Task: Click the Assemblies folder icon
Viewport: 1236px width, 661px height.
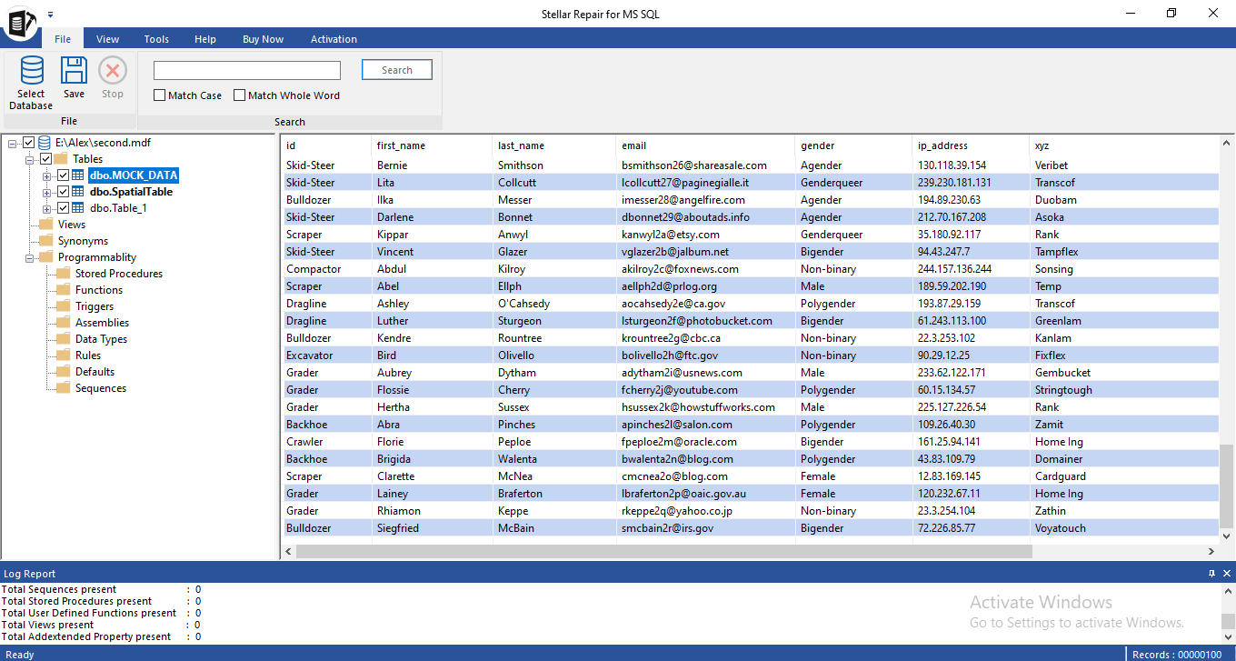Action: (x=63, y=323)
